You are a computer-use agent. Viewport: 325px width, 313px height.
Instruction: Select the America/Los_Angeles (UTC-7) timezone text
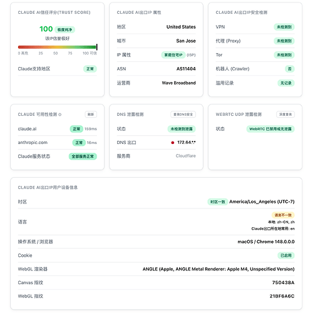pyautogui.click(x=262, y=202)
